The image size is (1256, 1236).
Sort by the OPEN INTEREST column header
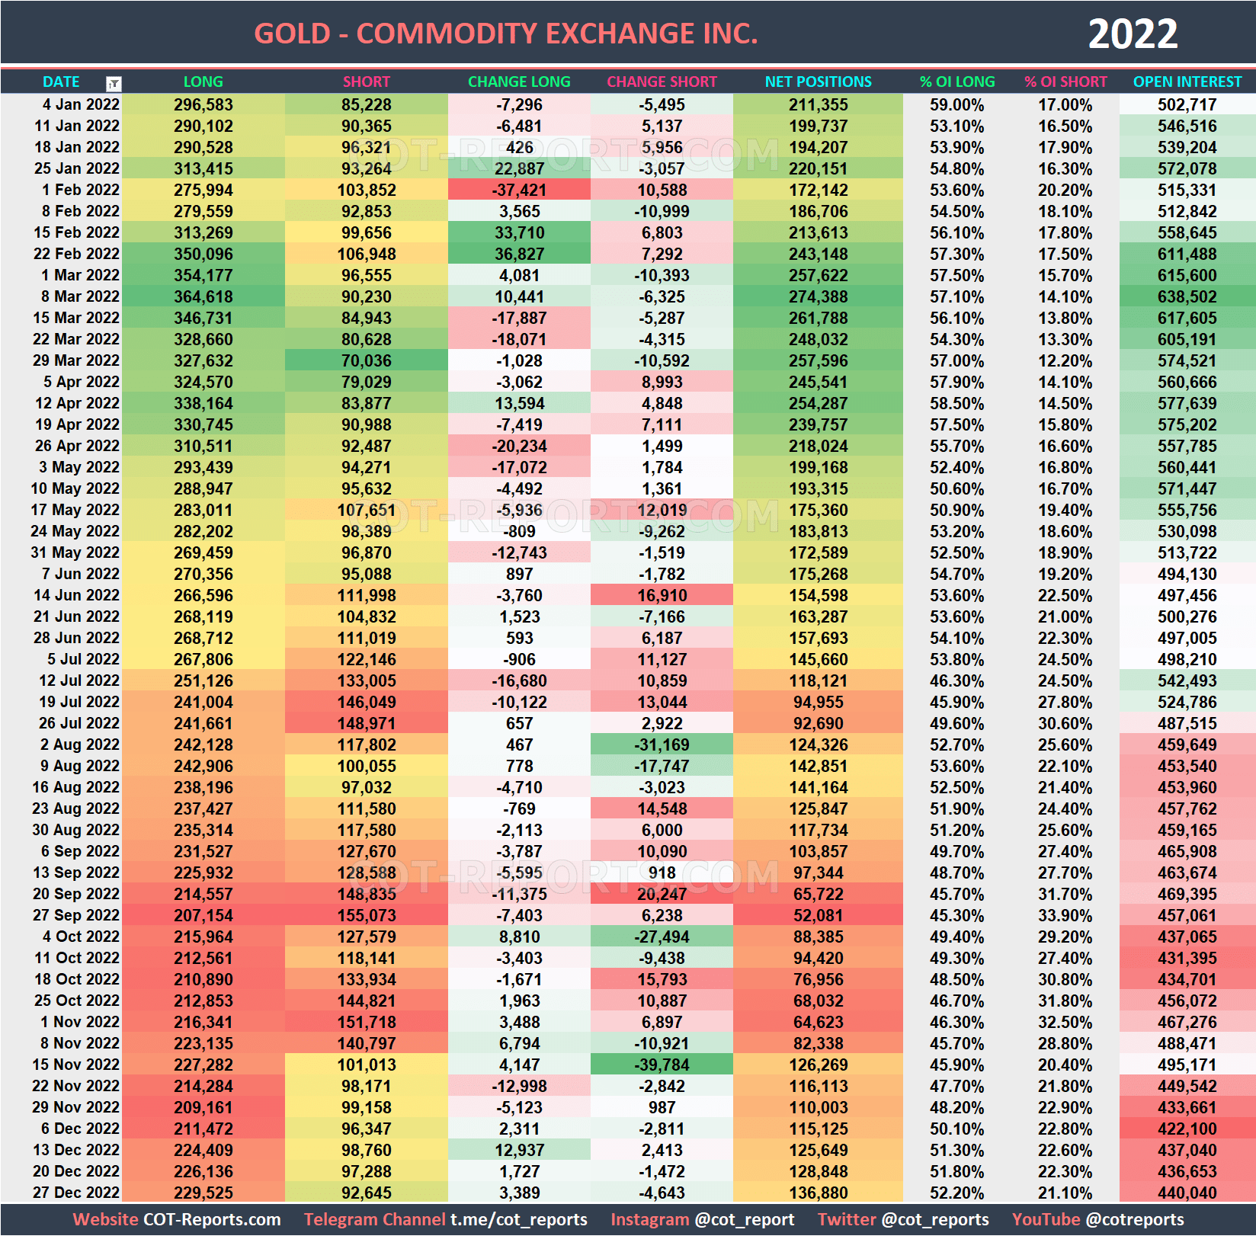click(1187, 82)
